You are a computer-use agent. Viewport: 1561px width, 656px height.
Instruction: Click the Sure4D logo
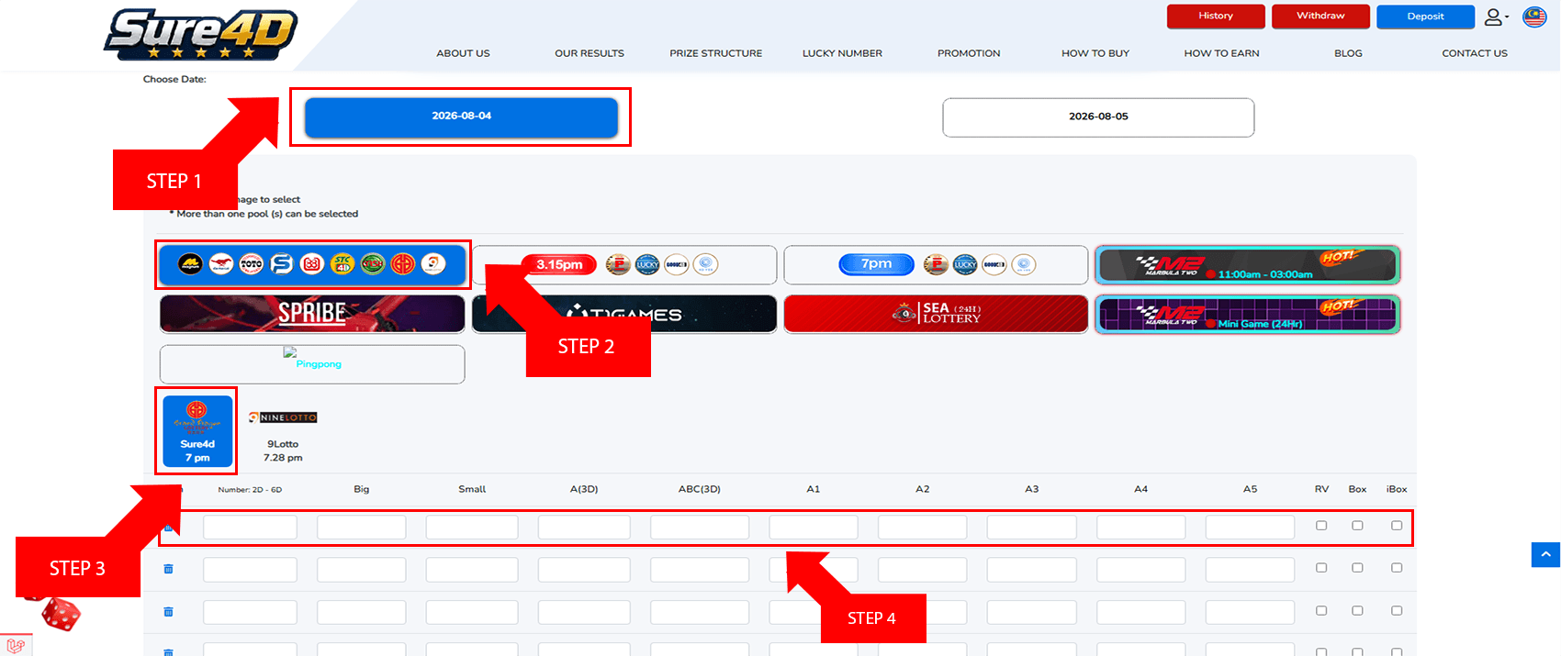pyautogui.click(x=200, y=35)
